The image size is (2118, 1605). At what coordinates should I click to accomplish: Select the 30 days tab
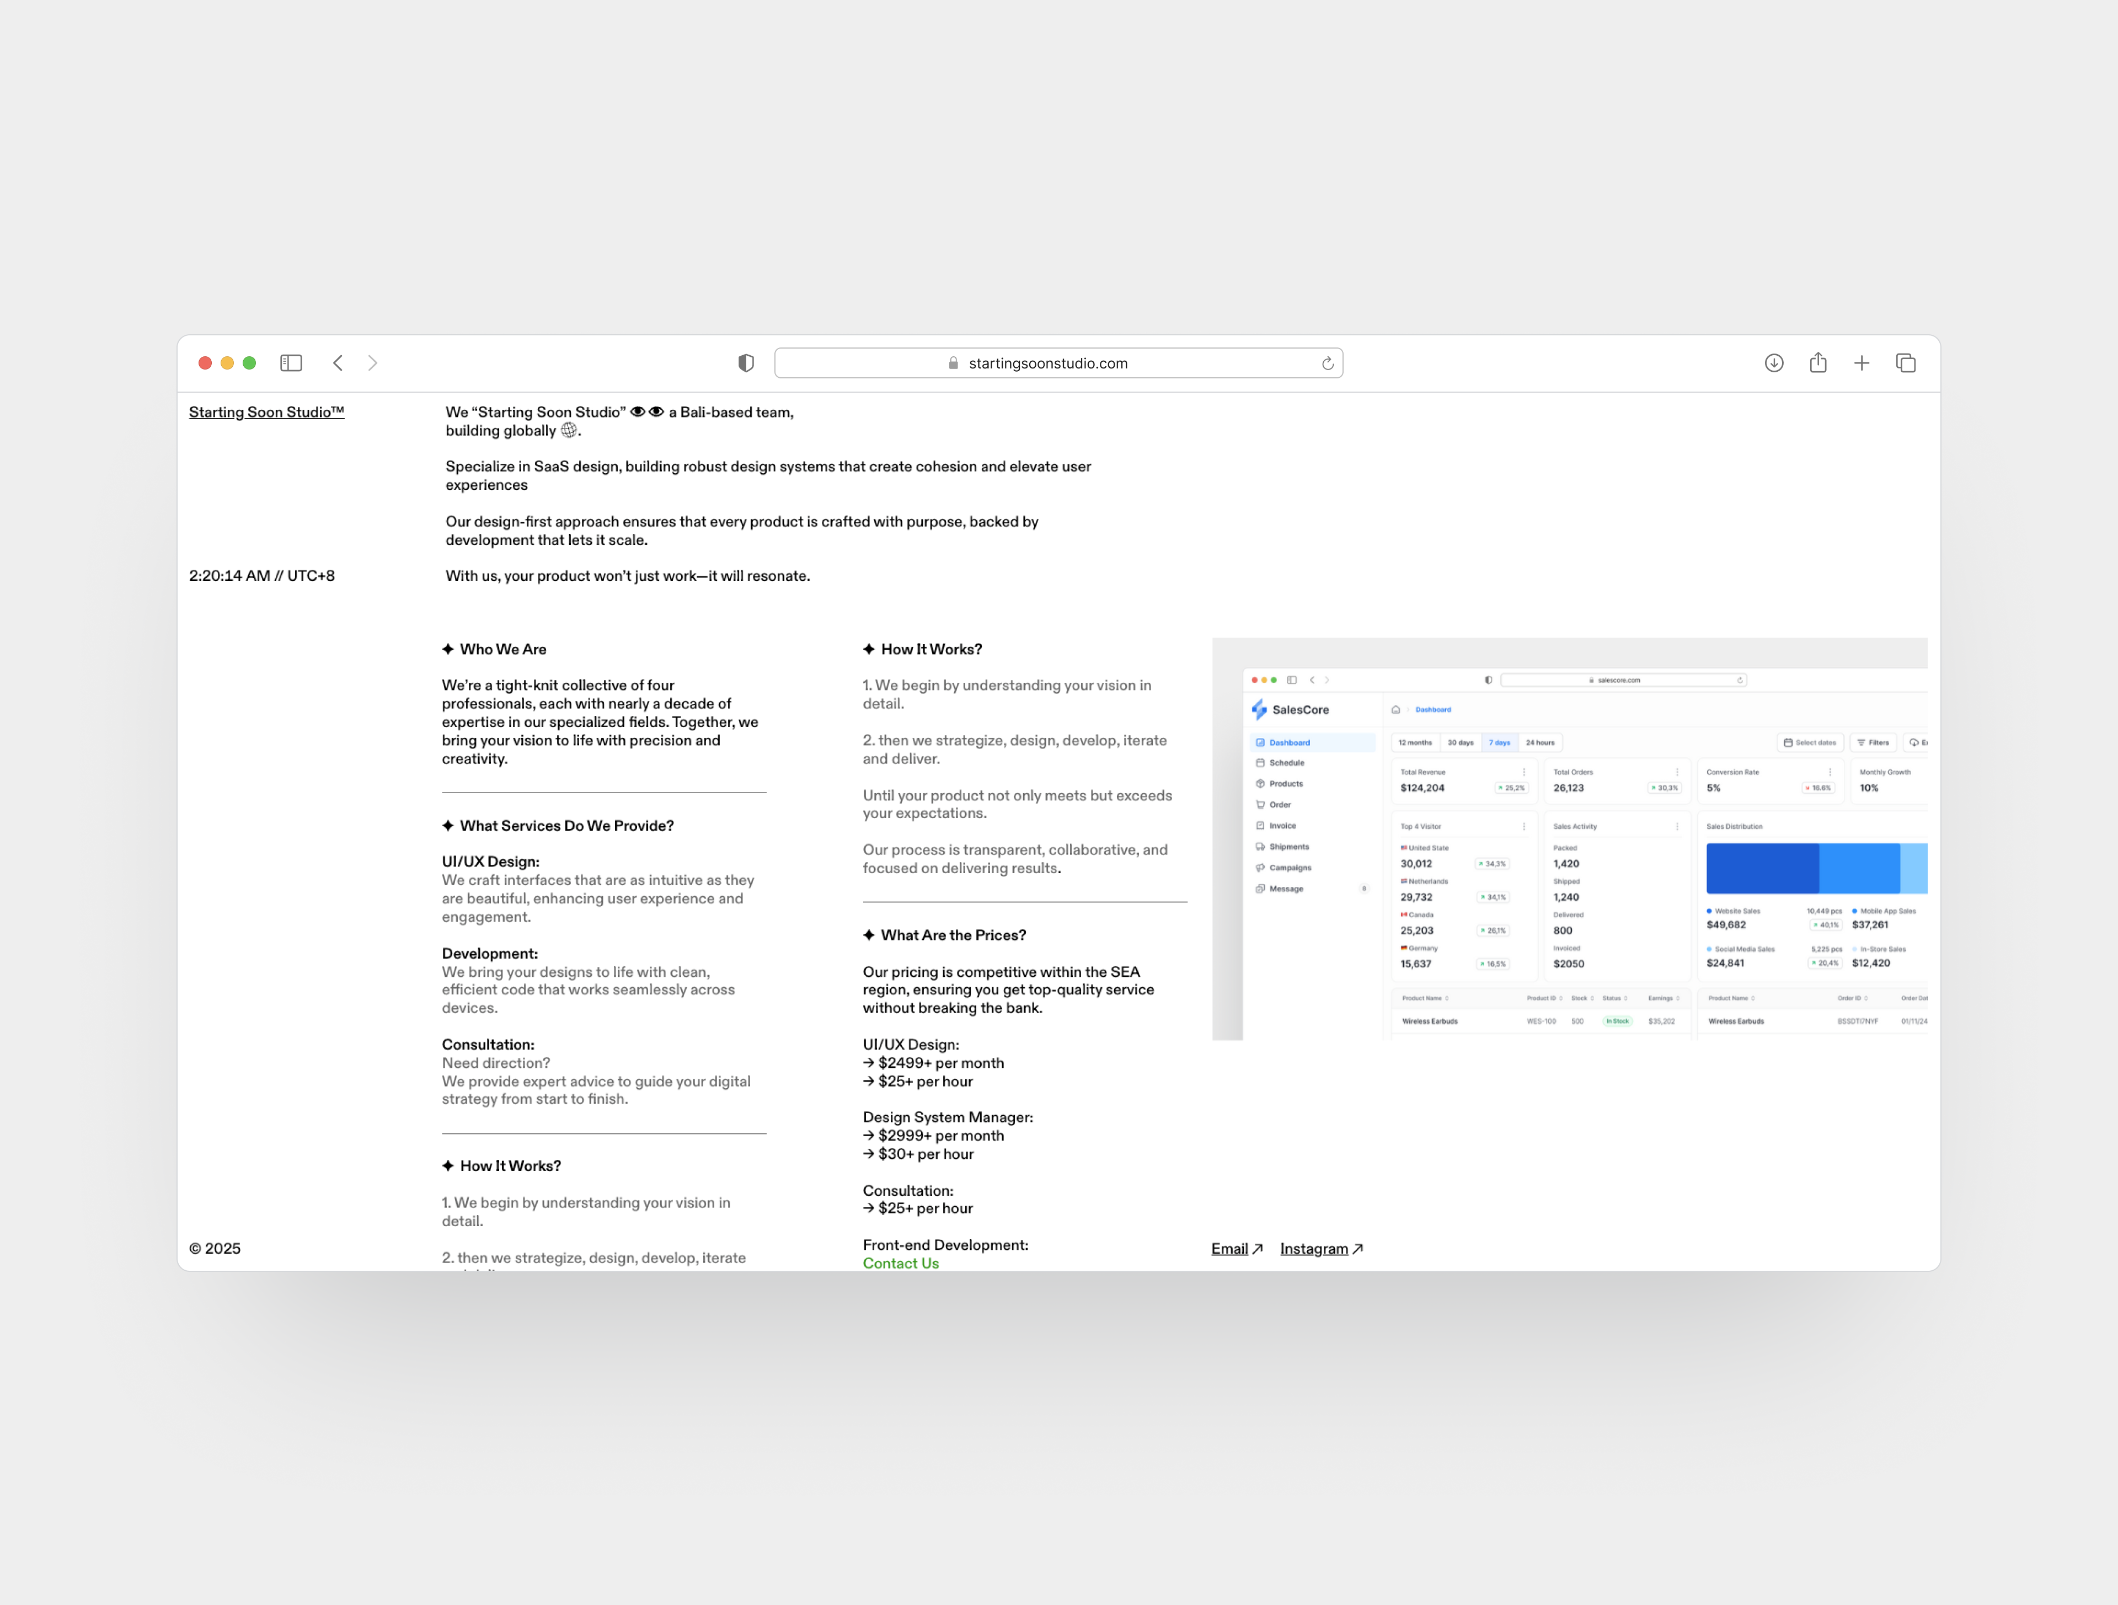[x=1460, y=742]
